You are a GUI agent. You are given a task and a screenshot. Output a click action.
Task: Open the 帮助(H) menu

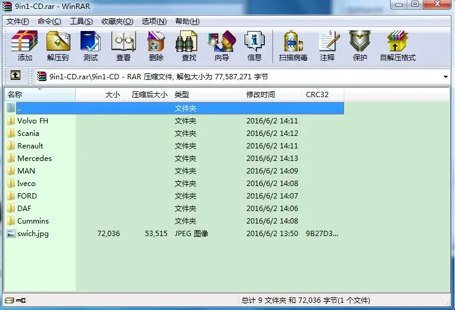pos(187,21)
